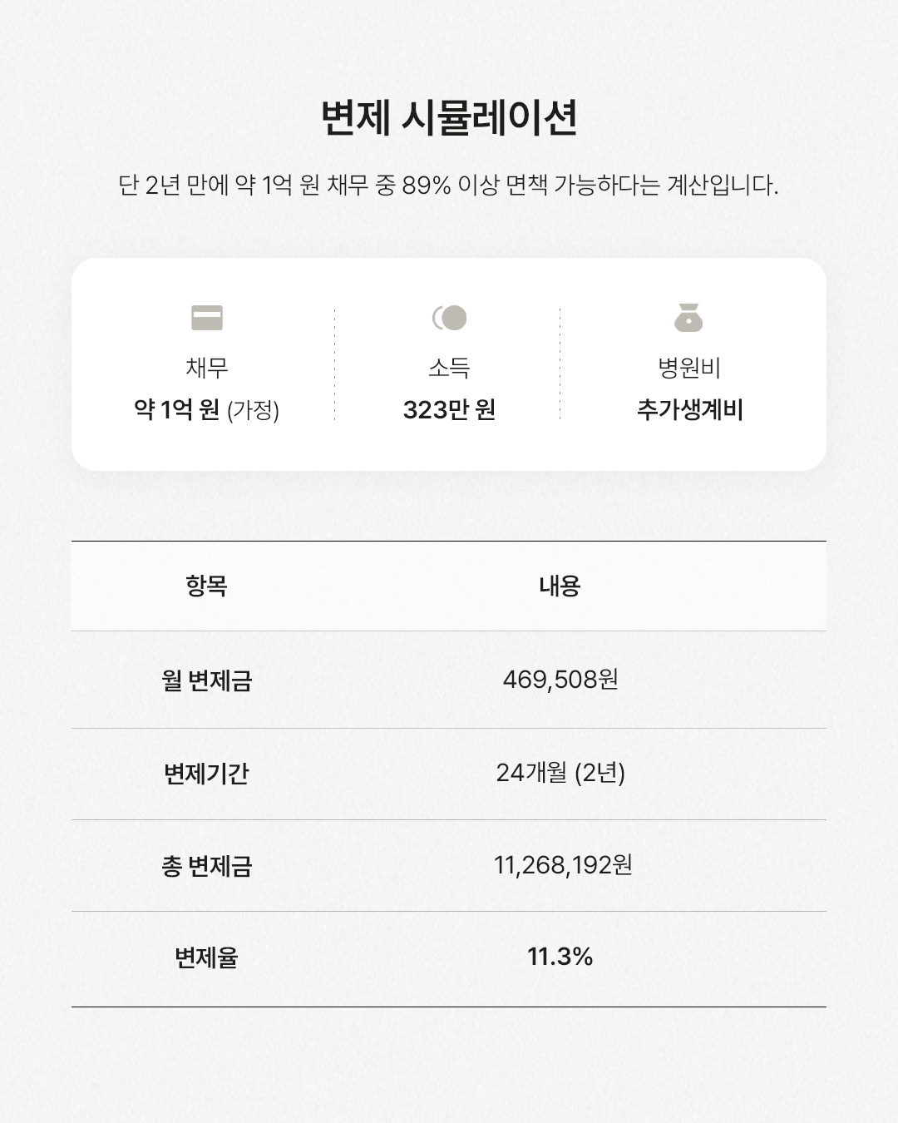
Task: Click the 323만 원 income value
Action: click(x=449, y=409)
